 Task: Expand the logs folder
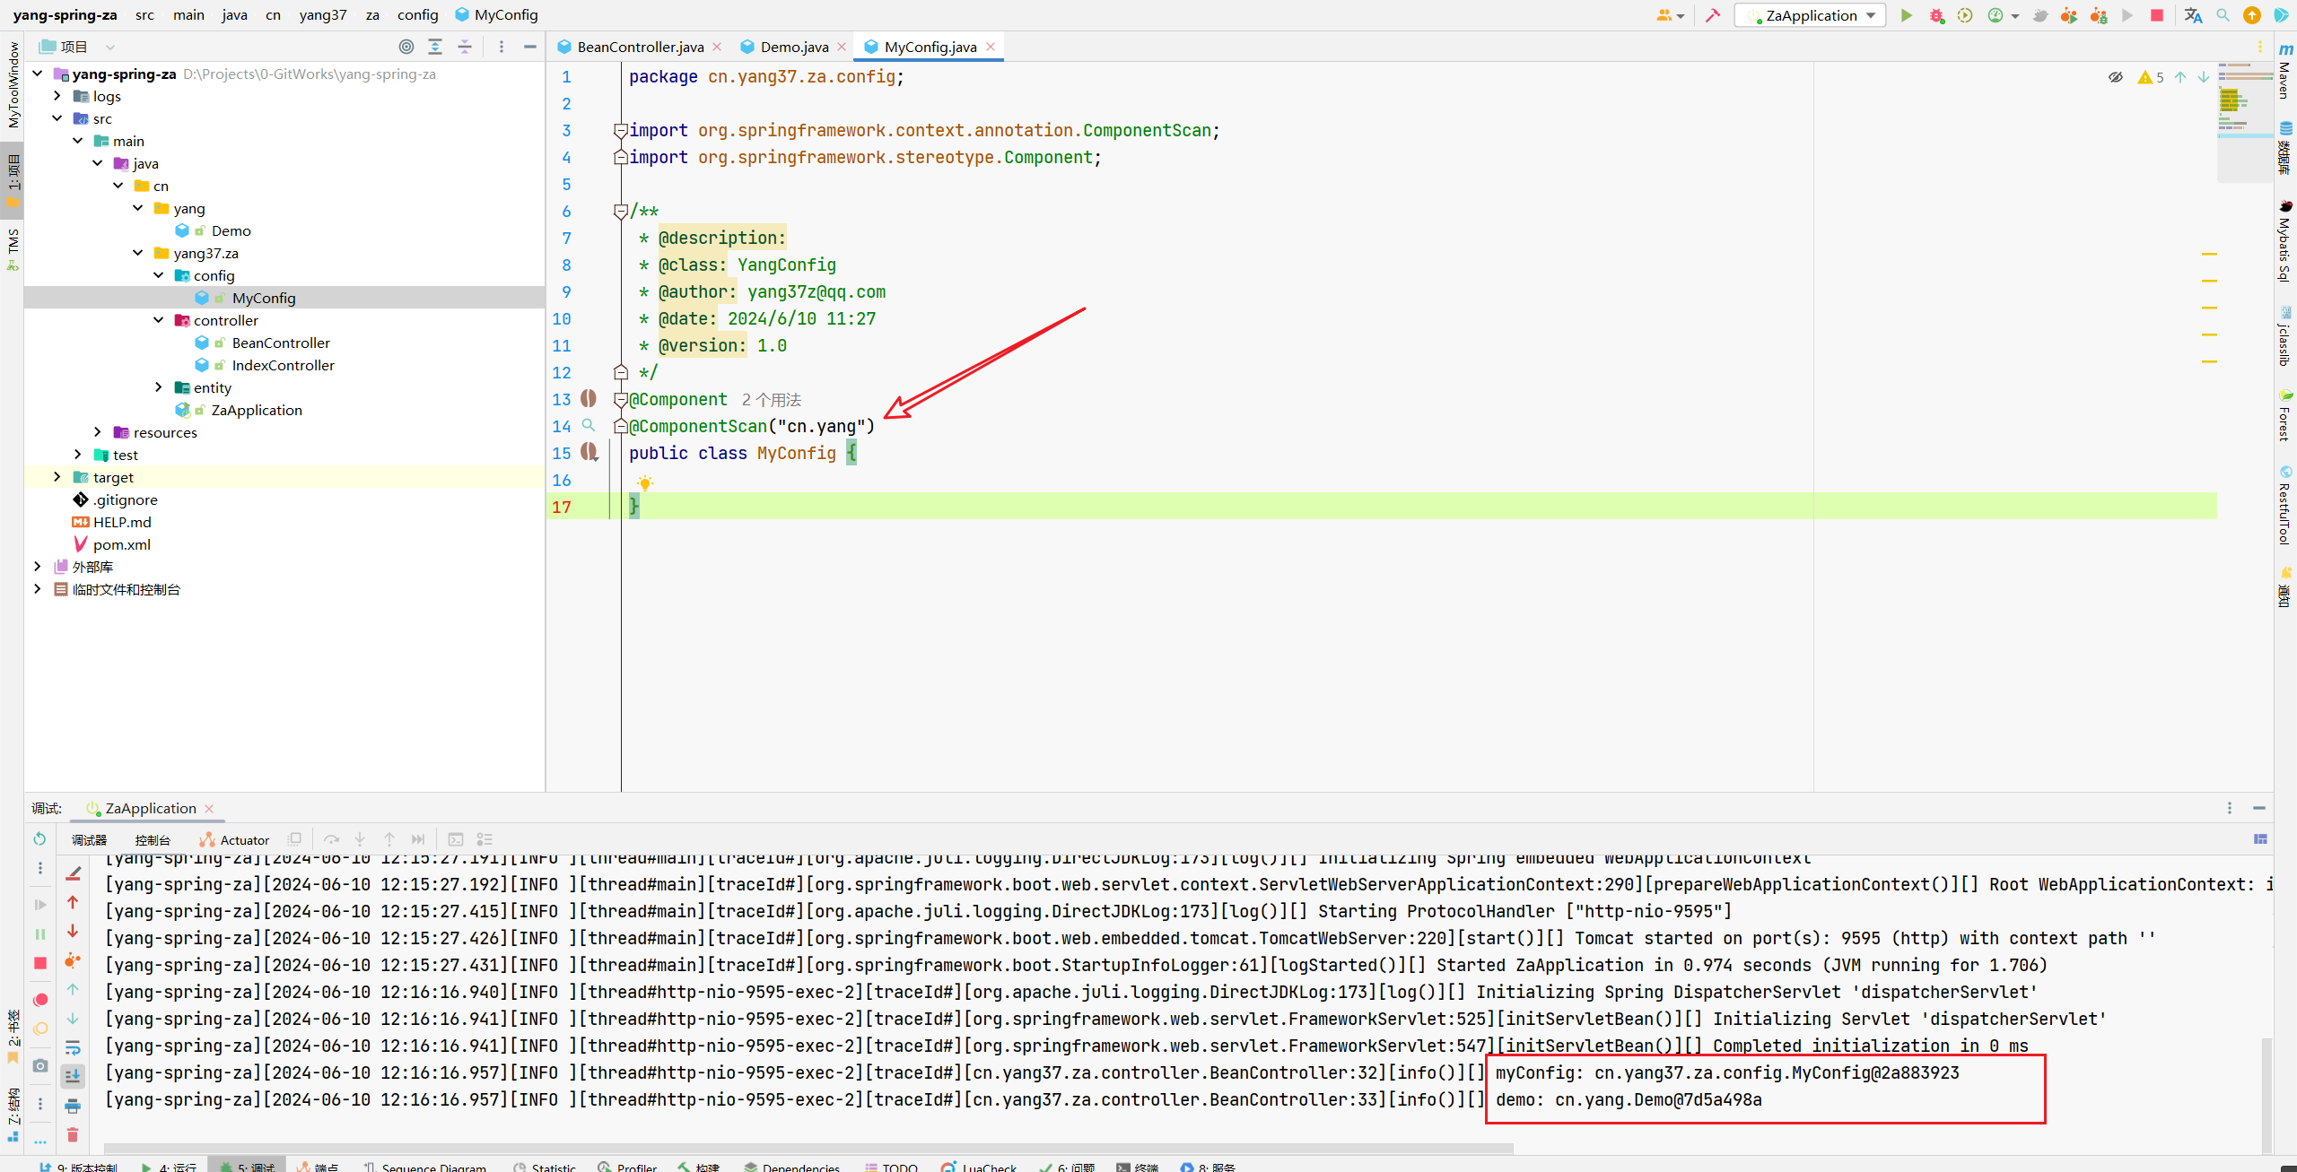57,96
